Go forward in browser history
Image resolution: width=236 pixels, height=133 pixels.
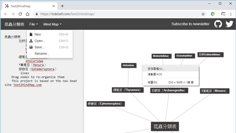tap(13, 14)
